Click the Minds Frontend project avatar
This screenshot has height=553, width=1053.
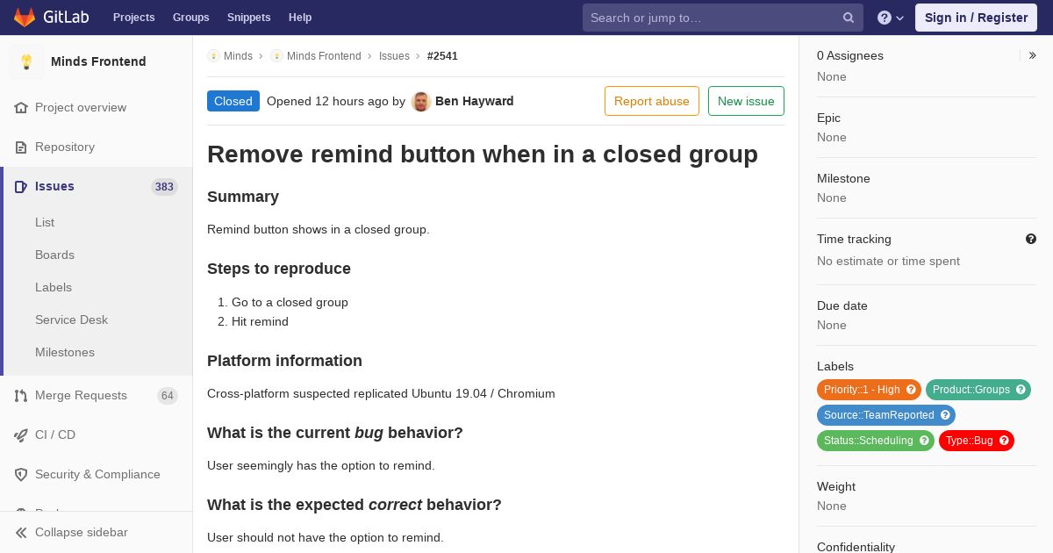[x=26, y=61]
